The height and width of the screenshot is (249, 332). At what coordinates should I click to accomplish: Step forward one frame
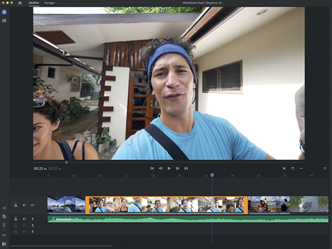[177, 168]
